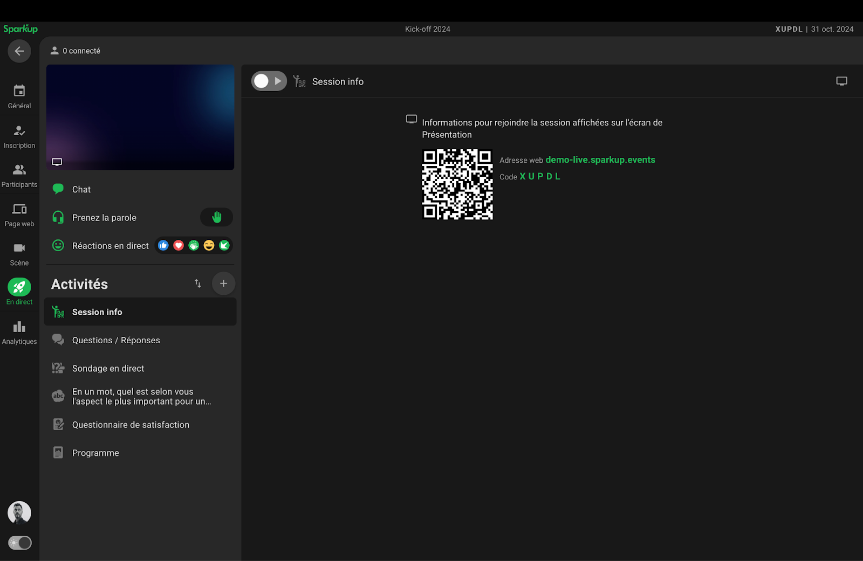This screenshot has height=561, width=863.
Task: Select Sondage en direct activity
Action: pyautogui.click(x=108, y=369)
